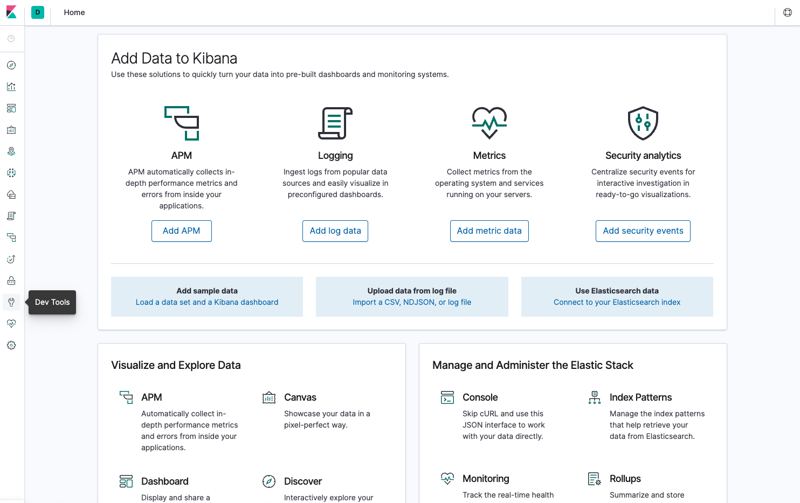Click the Rollups icon
This screenshot has height=503, width=800.
pos(595,479)
